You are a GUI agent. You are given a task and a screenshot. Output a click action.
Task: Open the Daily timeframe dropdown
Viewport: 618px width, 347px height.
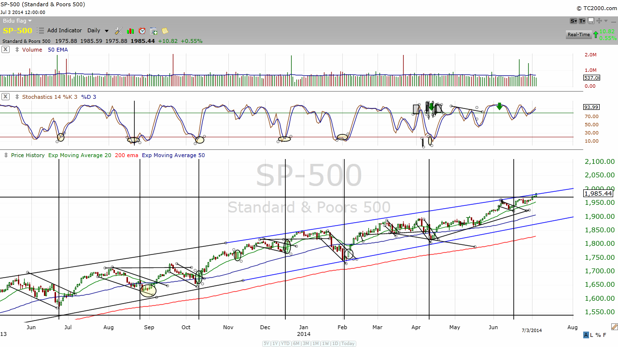98,31
